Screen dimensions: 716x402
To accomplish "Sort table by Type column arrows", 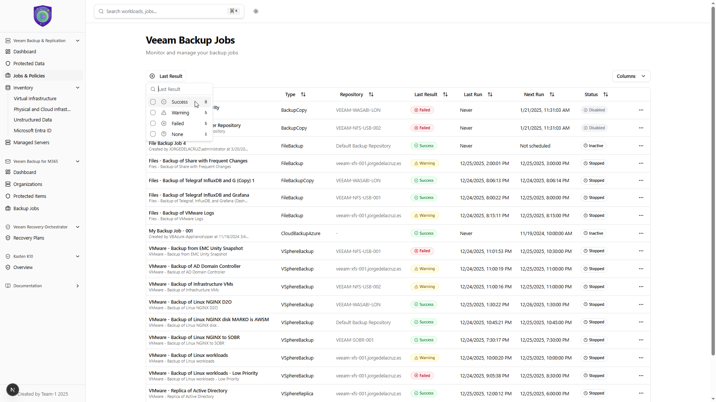I will tap(303, 95).
